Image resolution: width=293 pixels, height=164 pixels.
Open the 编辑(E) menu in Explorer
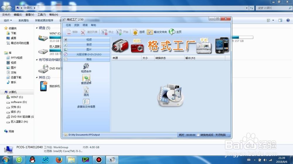[18, 15]
